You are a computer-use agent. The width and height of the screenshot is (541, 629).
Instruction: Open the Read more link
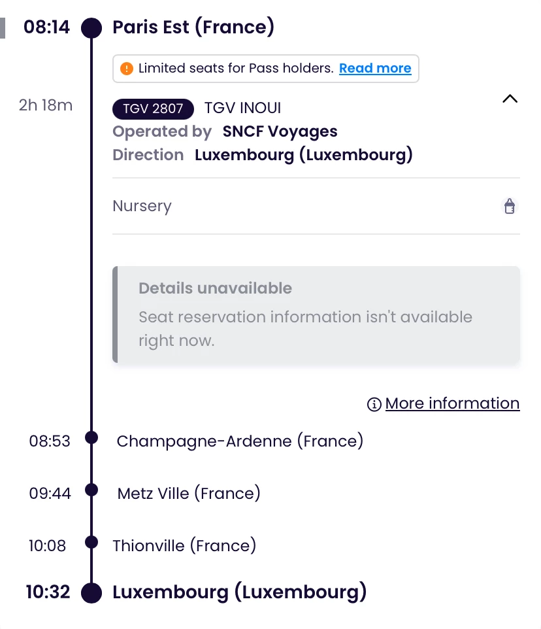click(x=375, y=69)
